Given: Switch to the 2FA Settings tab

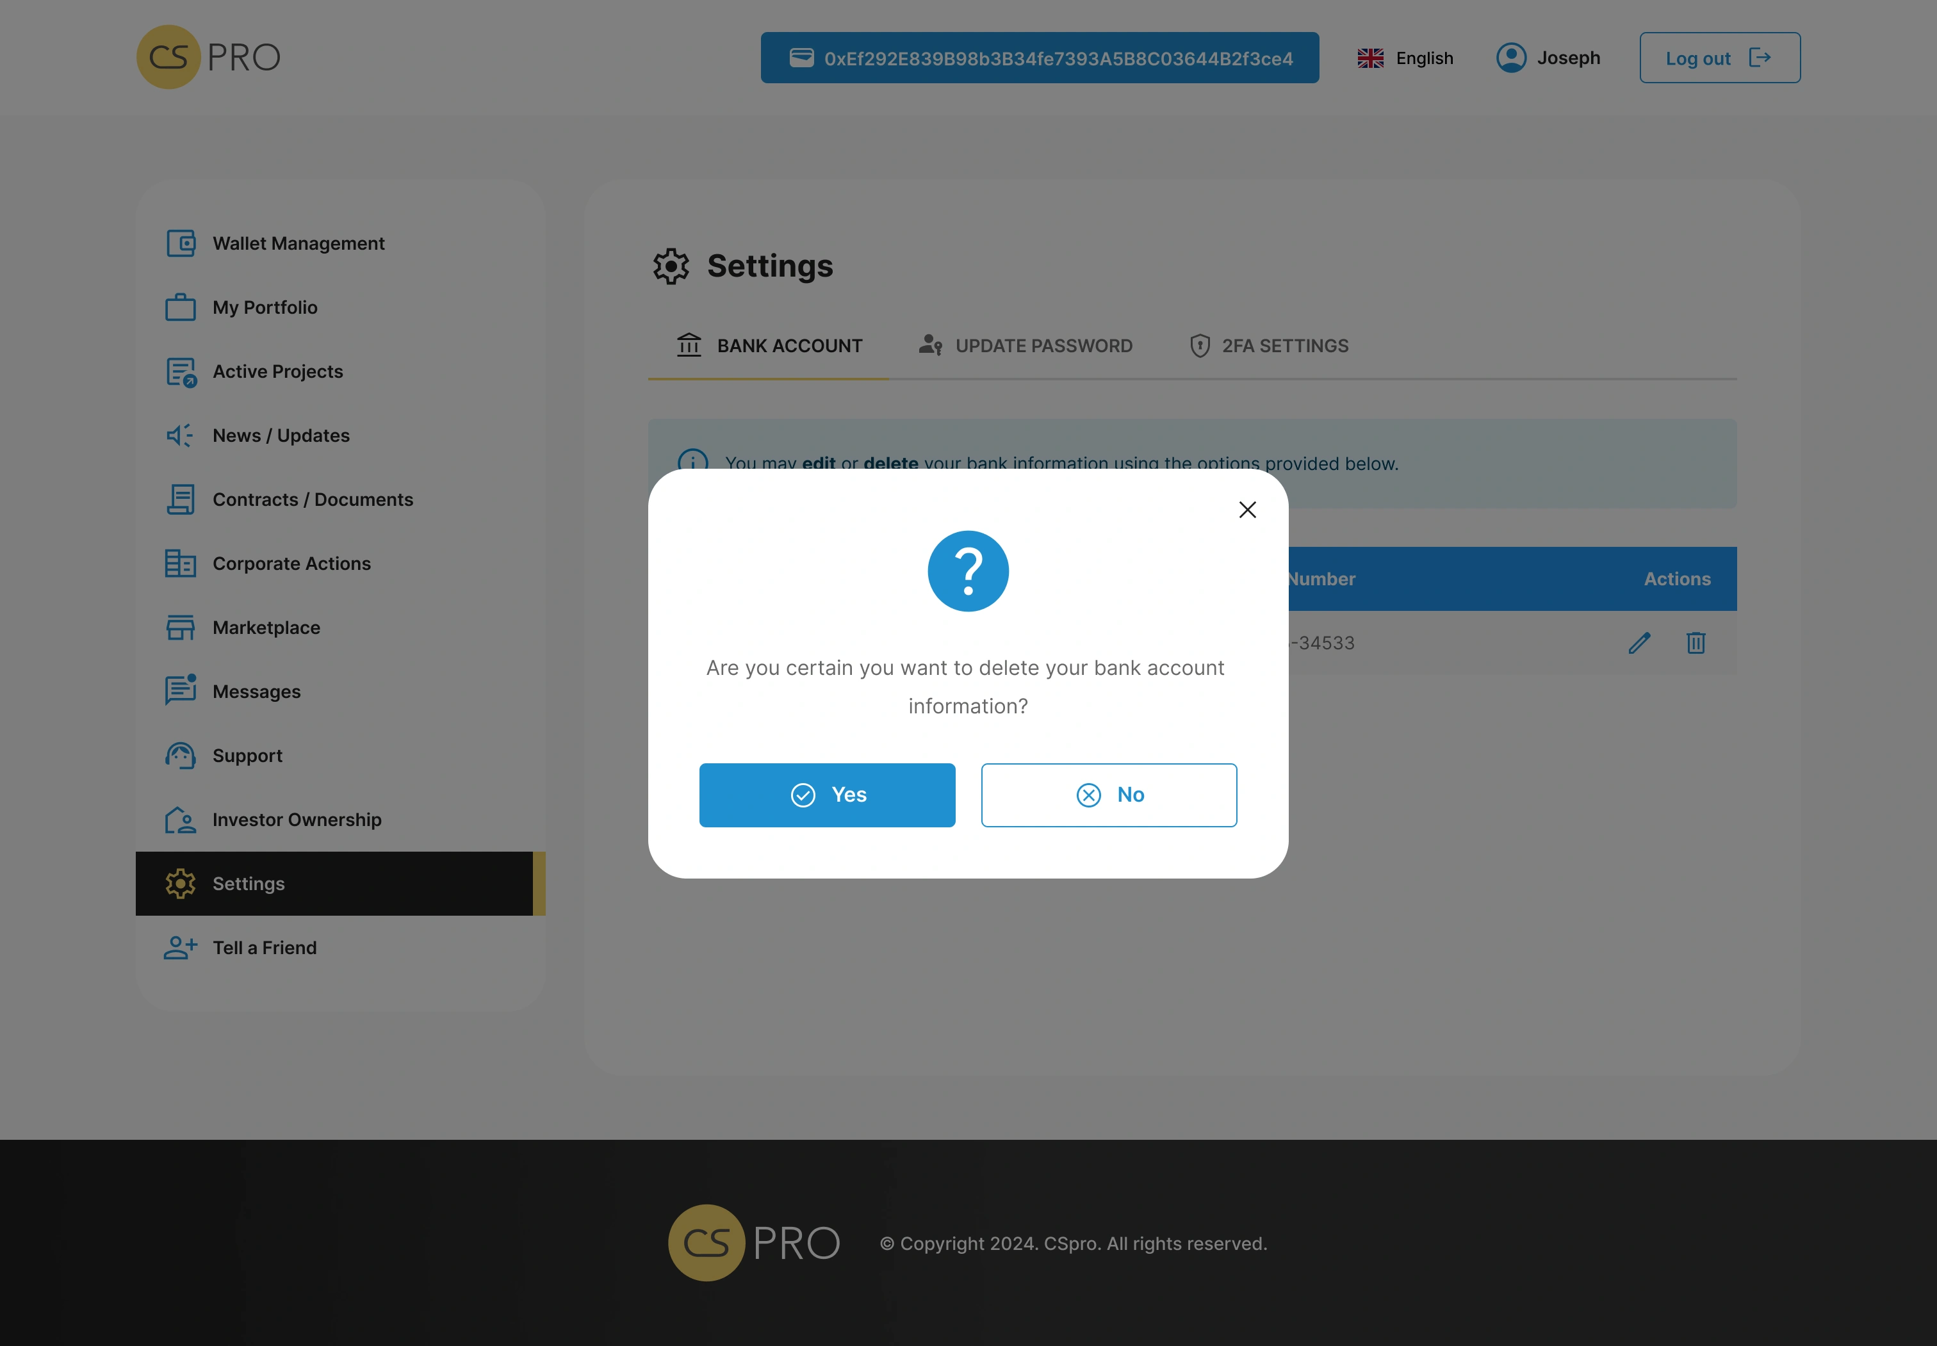Looking at the screenshot, I should click(x=1269, y=346).
